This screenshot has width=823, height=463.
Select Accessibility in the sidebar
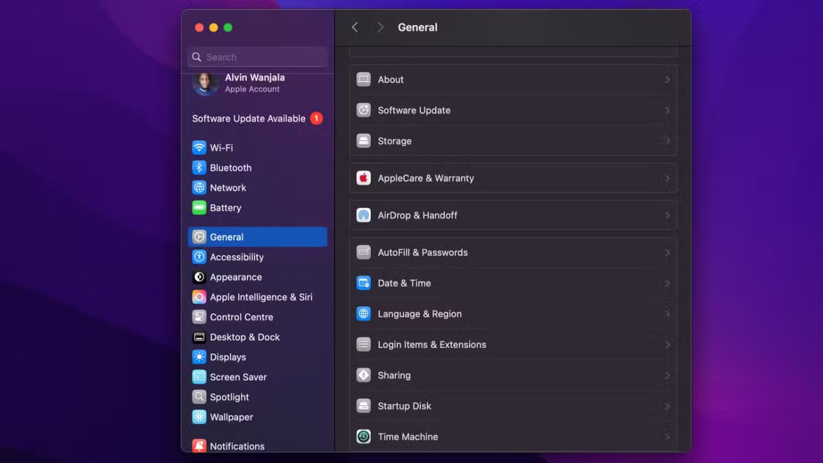click(x=236, y=257)
